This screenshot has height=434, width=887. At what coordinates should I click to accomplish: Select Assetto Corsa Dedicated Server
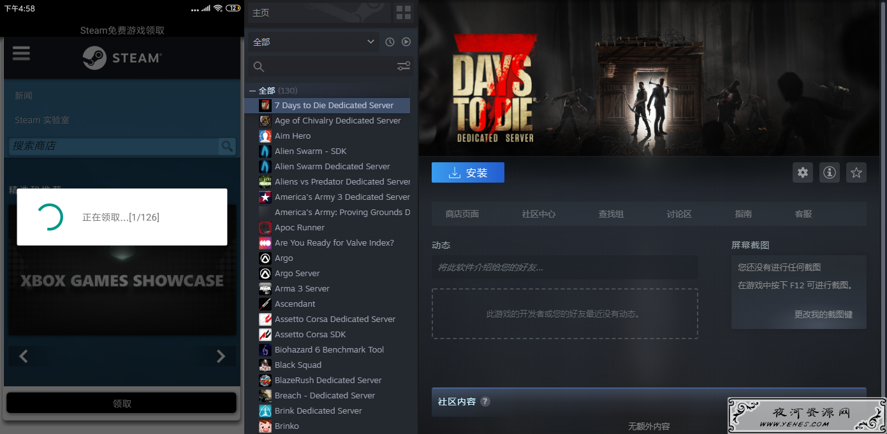tap(335, 319)
